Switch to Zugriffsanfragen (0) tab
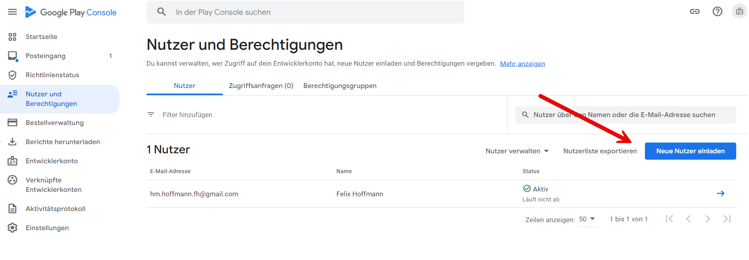The width and height of the screenshot is (749, 260). pos(261,86)
